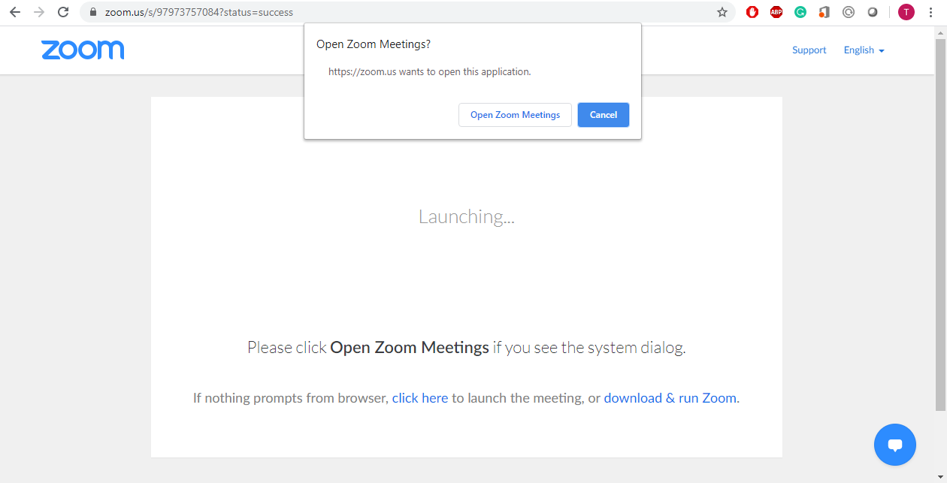
Task: Click the gray circular @ extension icon
Action: tap(849, 12)
